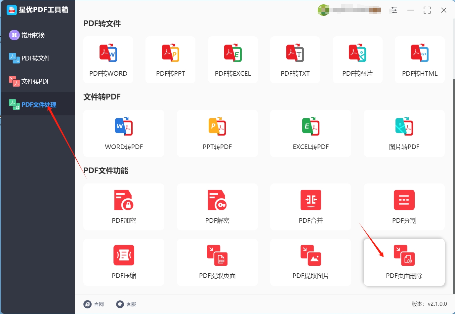Open the 客服 support link
The image size is (455, 314).
(131, 304)
